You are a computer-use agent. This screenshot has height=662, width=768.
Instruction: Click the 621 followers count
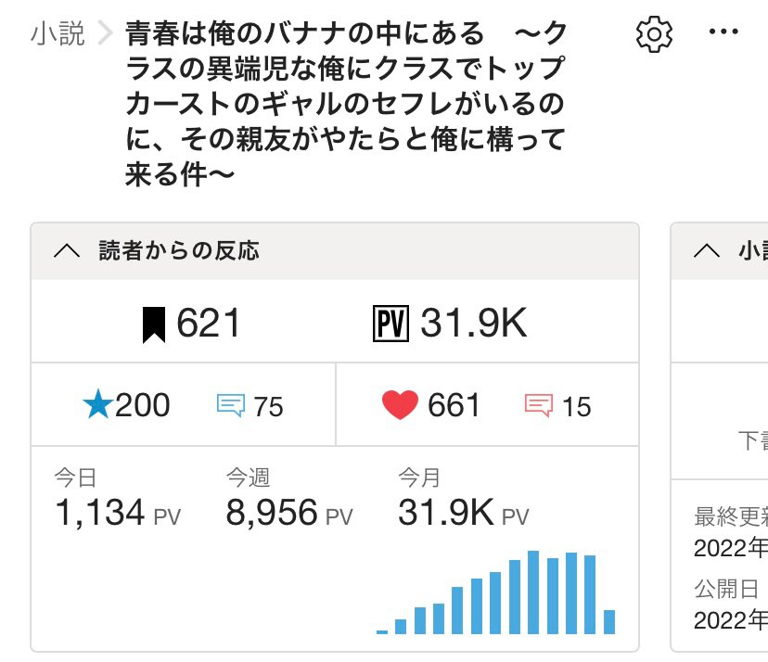(x=209, y=325)
